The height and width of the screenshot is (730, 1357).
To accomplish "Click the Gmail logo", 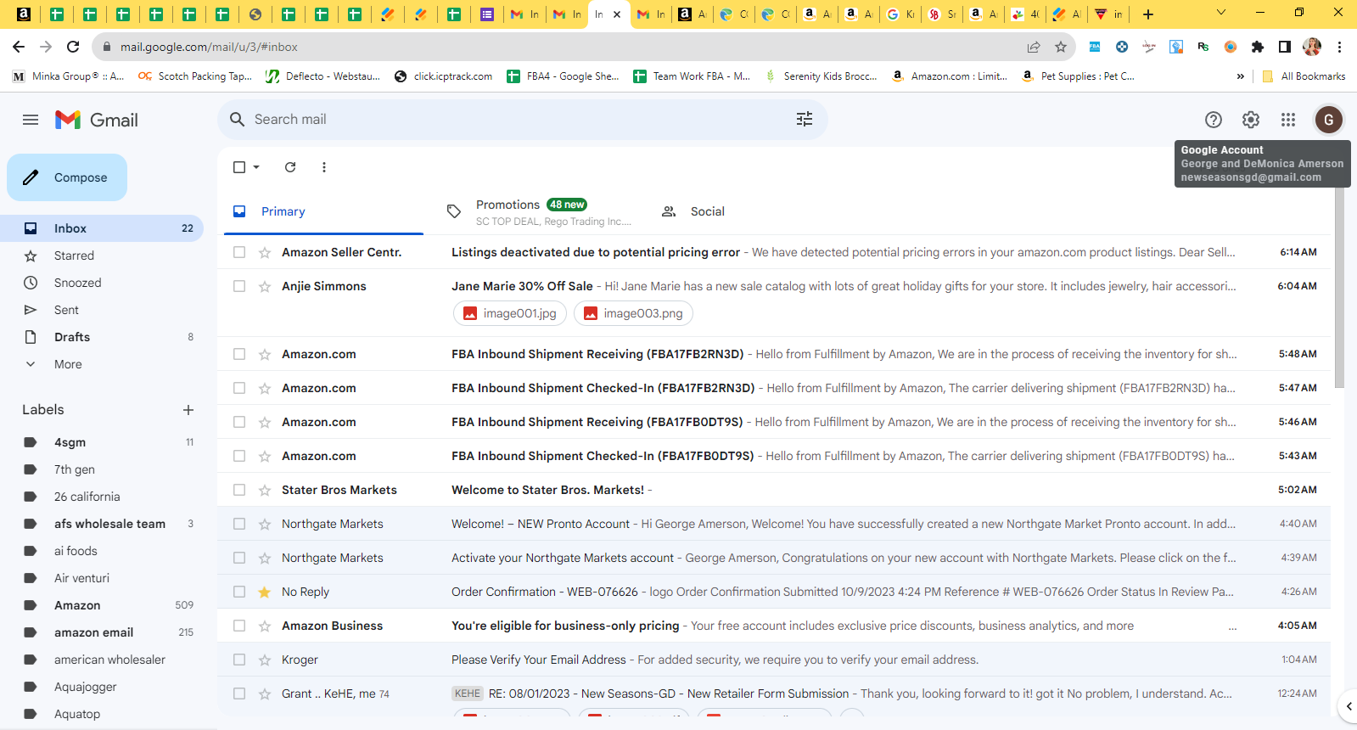I will pyautogui.click(x=97, y=120).
